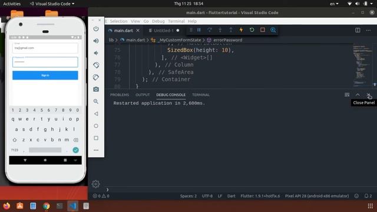Image resolution: width=377 pixels, height=212 pixels.
Task: Click feedback smiley in status bar
Action: point(356,196)
